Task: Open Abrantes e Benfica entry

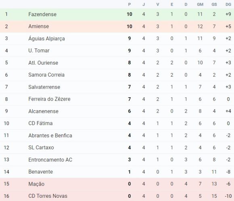Action: [x=50, y=136]
